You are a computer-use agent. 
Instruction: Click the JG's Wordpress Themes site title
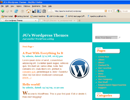pyautogui.click(x=45, y=35)
